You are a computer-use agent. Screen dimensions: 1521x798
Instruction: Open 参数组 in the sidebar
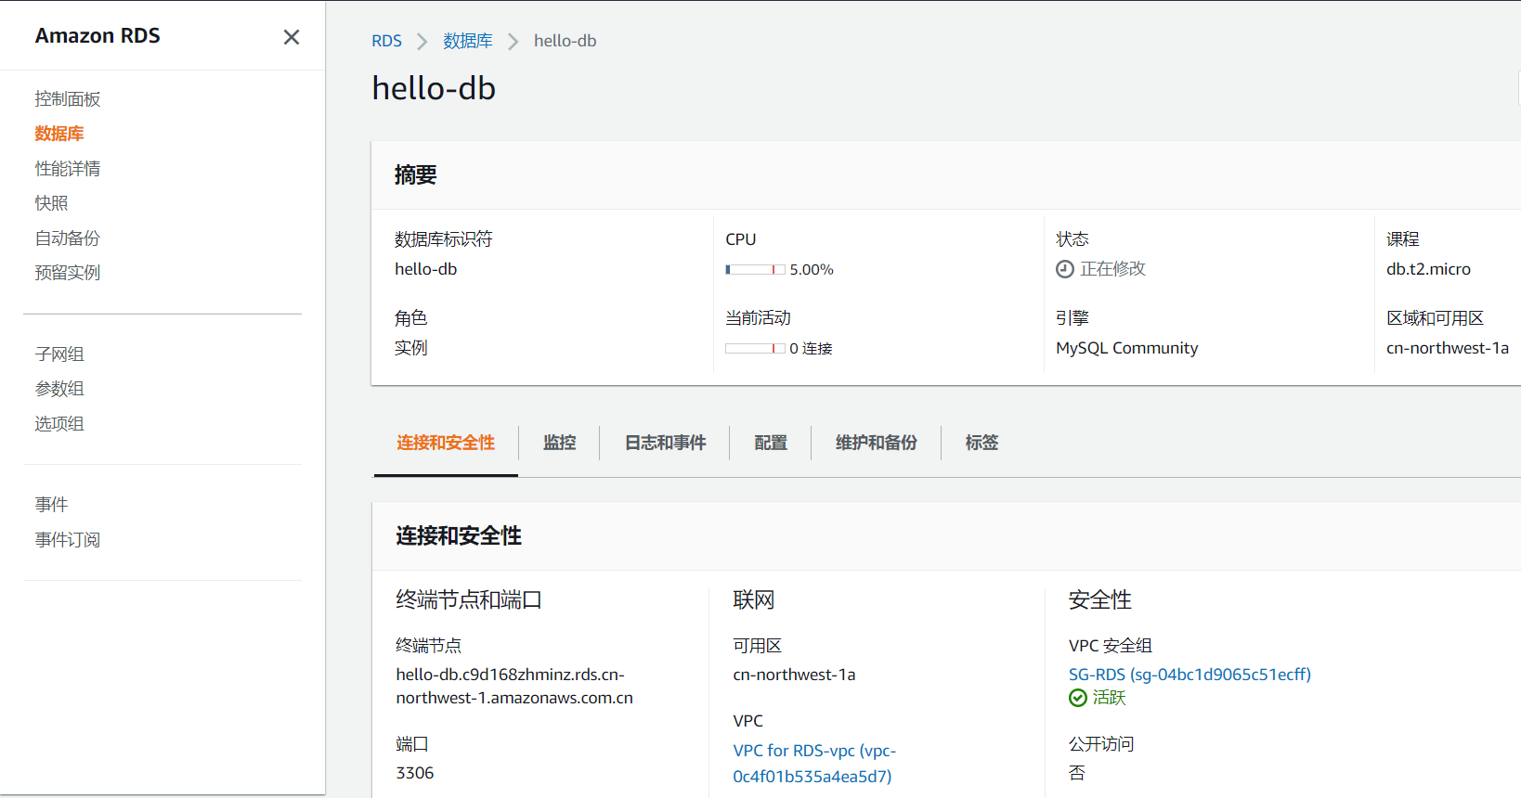(59, 389)
